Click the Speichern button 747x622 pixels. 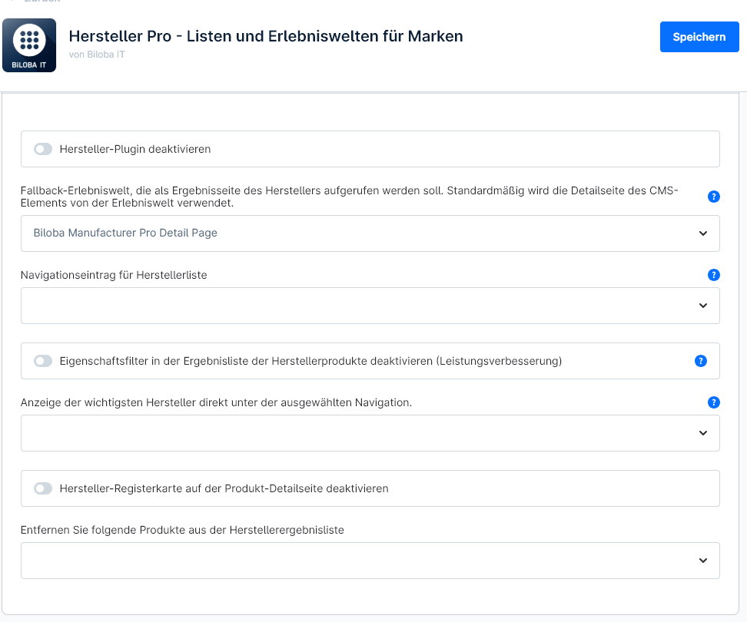click(699, 37)
